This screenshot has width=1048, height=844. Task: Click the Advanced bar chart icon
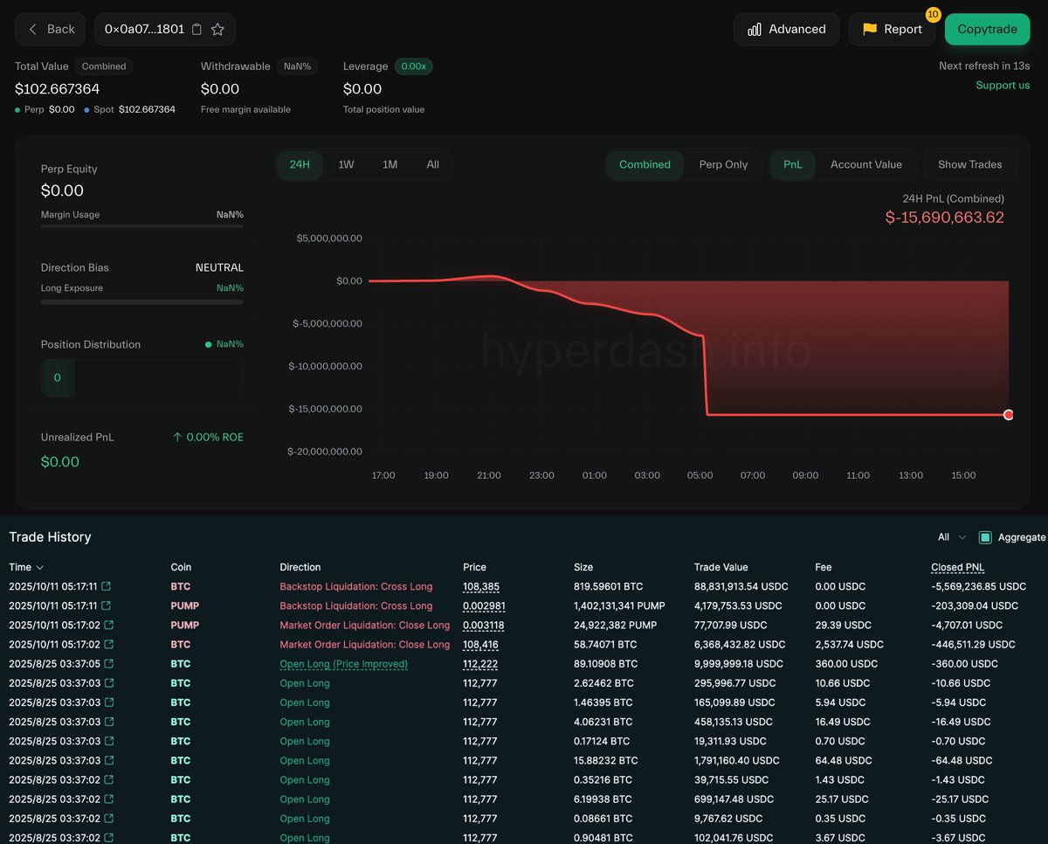pos(755,30)
